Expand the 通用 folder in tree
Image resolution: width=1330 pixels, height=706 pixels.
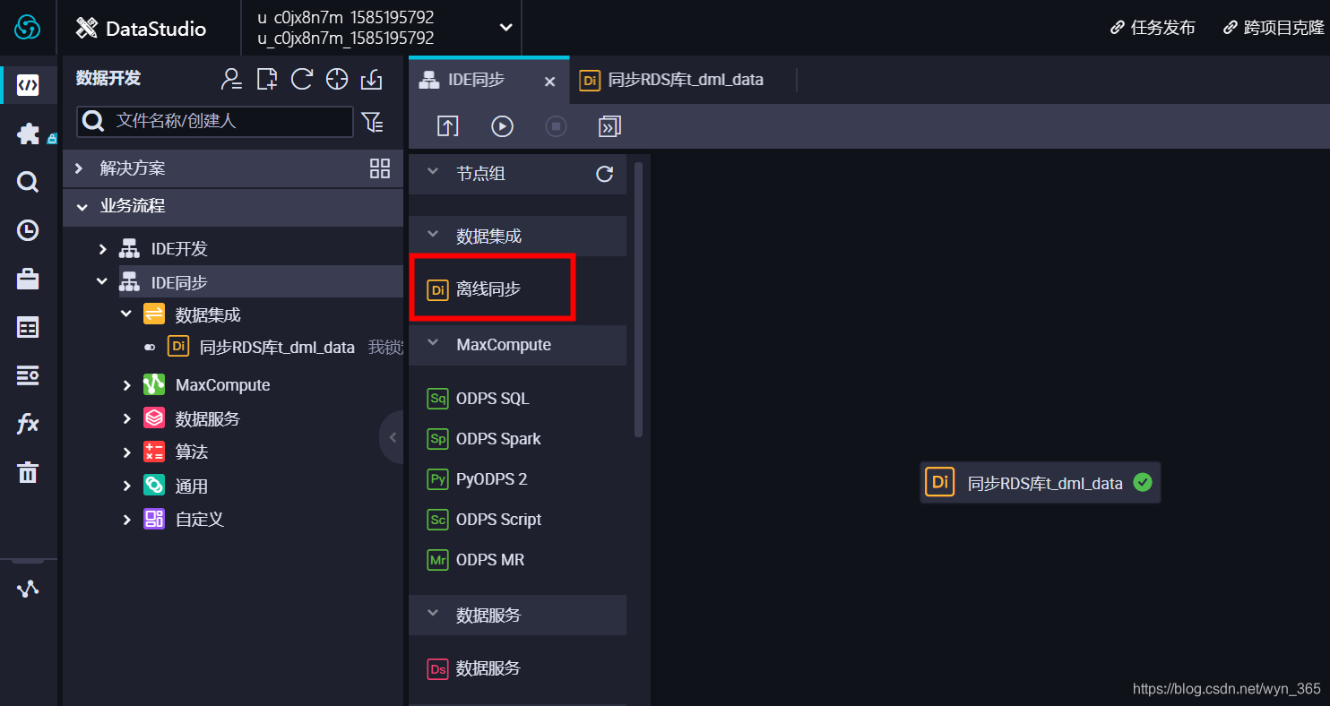point(126,486)
